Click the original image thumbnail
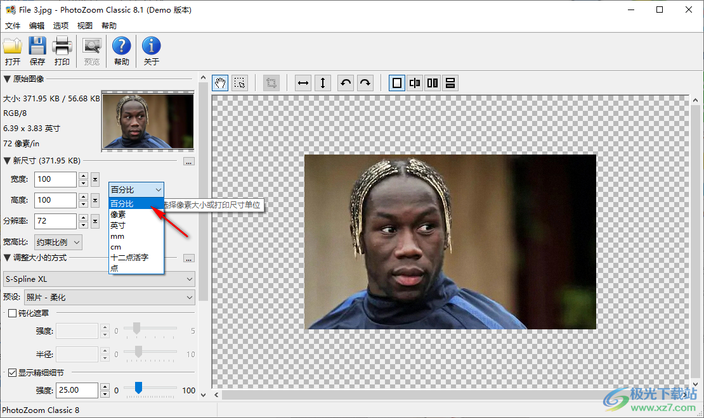Image resolution: width=704 pixels, height=418 pixels. 148,121
